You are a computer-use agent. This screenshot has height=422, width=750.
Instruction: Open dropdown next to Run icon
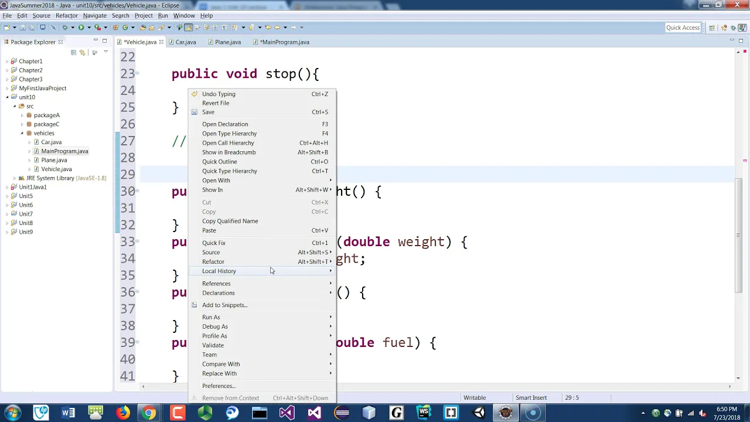click(89, 28)
